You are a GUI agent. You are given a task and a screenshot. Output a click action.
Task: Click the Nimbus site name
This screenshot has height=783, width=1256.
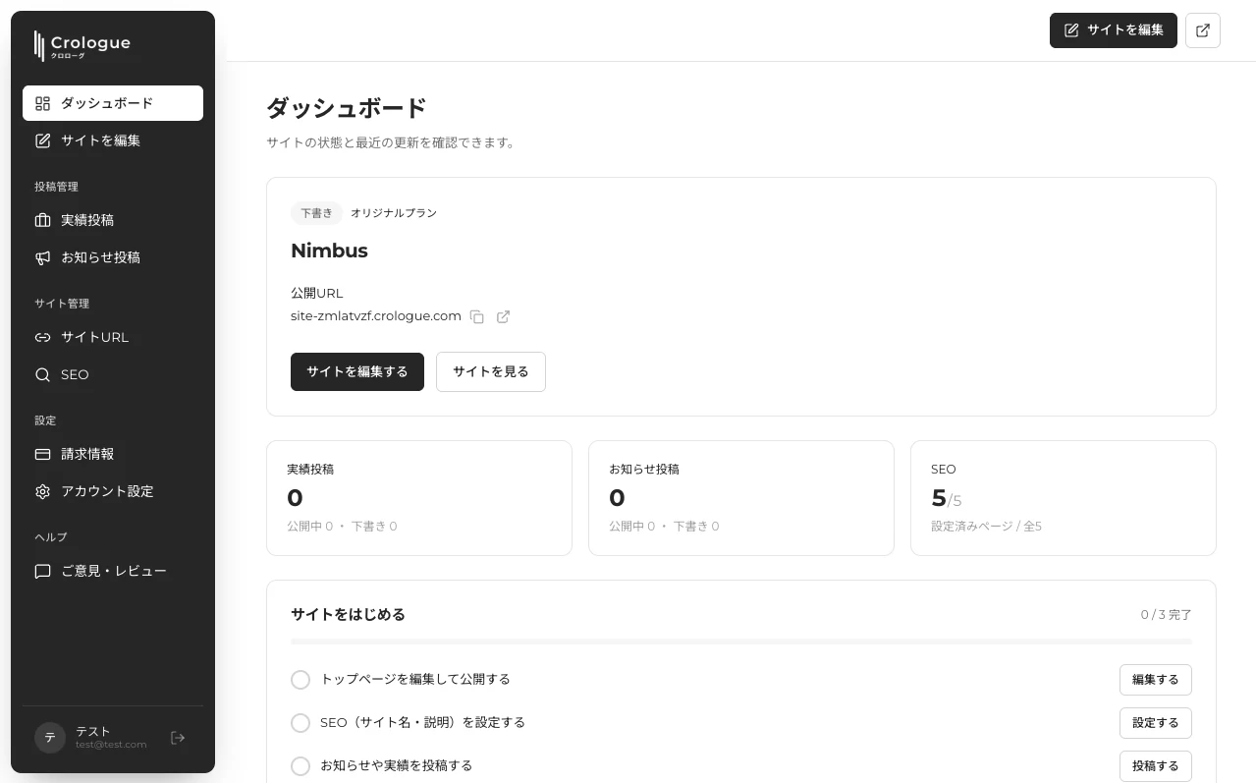click(329, 251)
